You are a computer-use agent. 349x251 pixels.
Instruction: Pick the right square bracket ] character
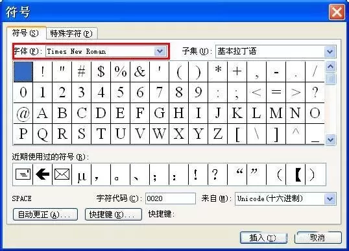(x=276, y=134)
